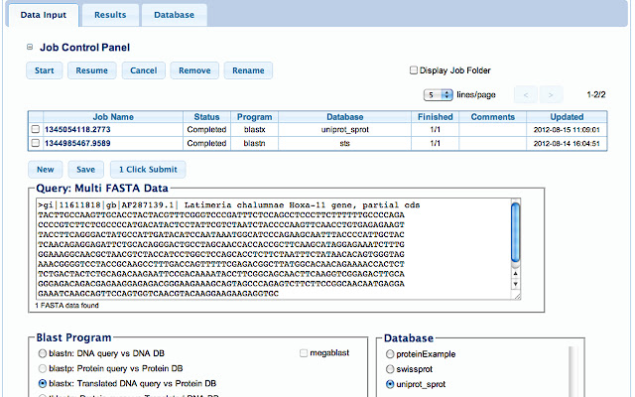Open the lines per page dropdown
This screenshot has height=397, width=635.
coord(432,94)
